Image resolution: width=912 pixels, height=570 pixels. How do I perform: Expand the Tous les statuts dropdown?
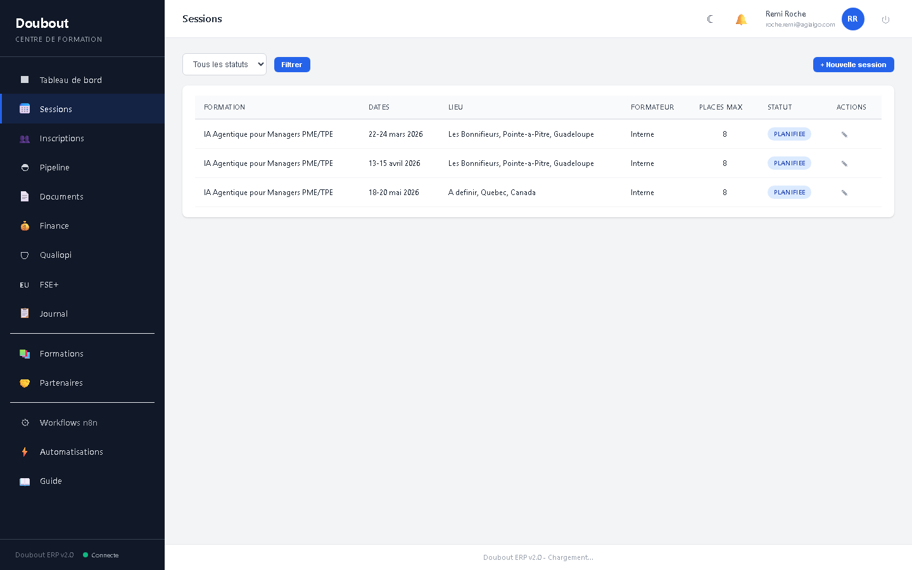pyautogui.click(x=224, y=65)
